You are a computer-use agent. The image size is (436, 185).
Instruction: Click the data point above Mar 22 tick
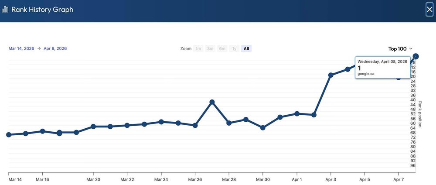[x=127, y=126]
